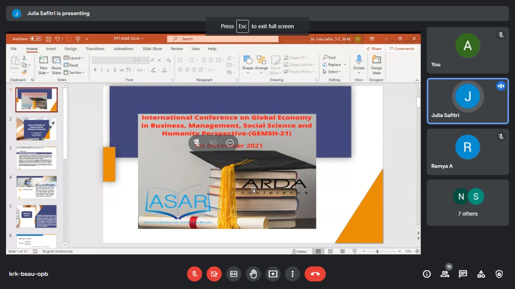
Task: Toggle Italic formatting
Action: 102,70
